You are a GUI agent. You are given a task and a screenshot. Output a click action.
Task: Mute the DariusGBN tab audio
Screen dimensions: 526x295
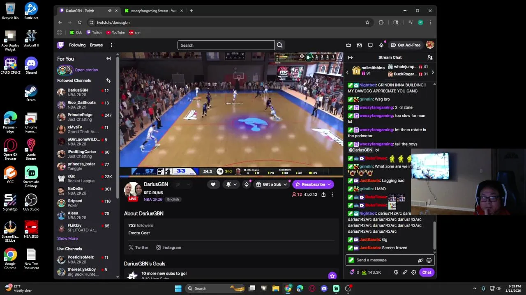click(109, 11)
